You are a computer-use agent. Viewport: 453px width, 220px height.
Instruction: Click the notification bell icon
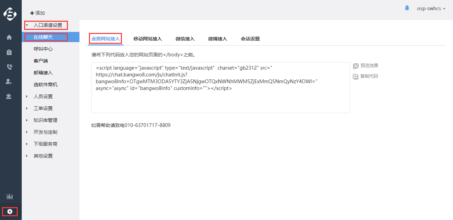tap(407, 8)
